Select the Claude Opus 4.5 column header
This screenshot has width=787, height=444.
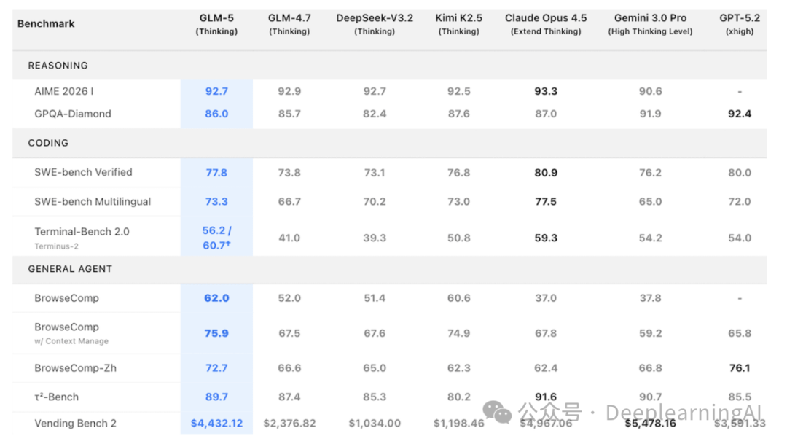click(x=546, y=23)
